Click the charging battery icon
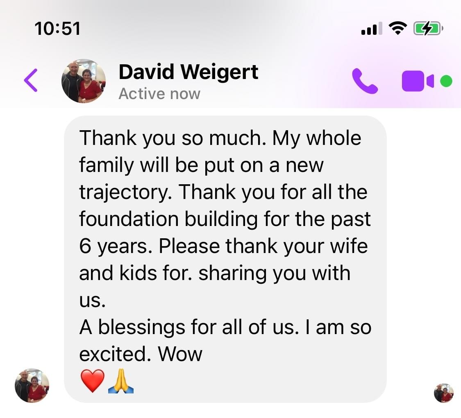Viewport: 461px width, 418px height. [x=428, y=29]
